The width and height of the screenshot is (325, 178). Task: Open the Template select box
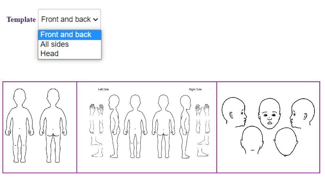pyautogui.click(x=69, y=19)
